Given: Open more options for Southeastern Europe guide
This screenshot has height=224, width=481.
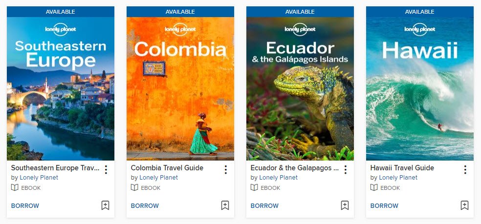Looking at the screenshot, I should click(106, 169).
